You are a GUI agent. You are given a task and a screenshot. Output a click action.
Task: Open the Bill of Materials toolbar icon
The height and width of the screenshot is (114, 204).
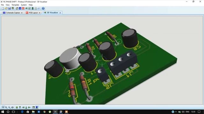pos(36,9)
